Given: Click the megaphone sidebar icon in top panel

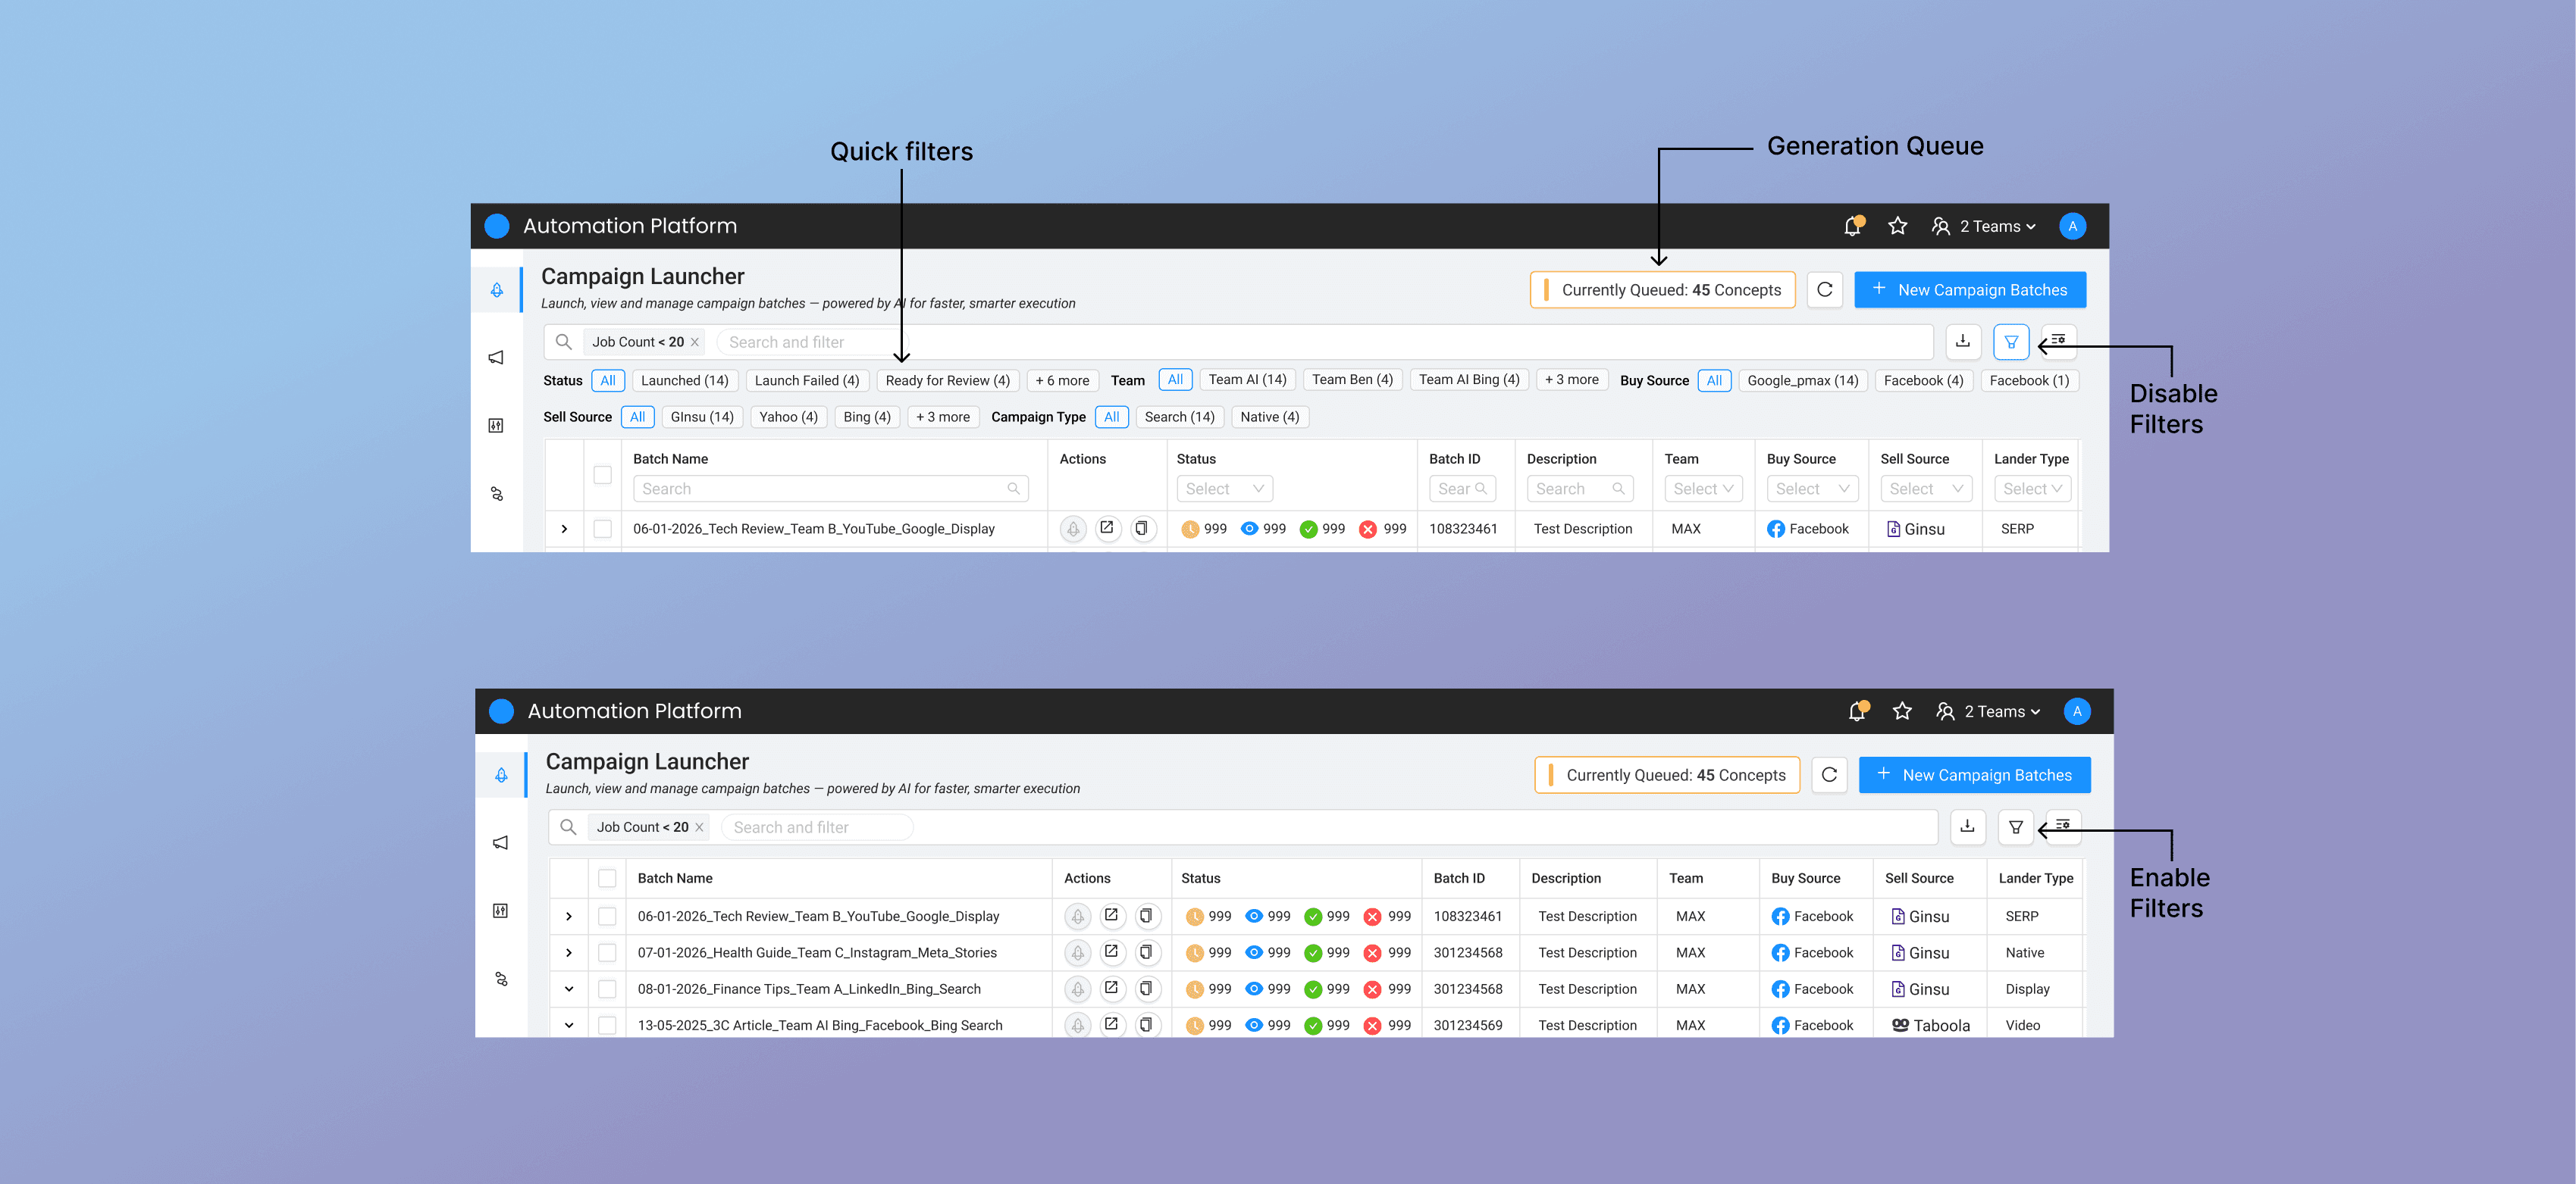Looking at the screenshot, I should tap(496, 358).
